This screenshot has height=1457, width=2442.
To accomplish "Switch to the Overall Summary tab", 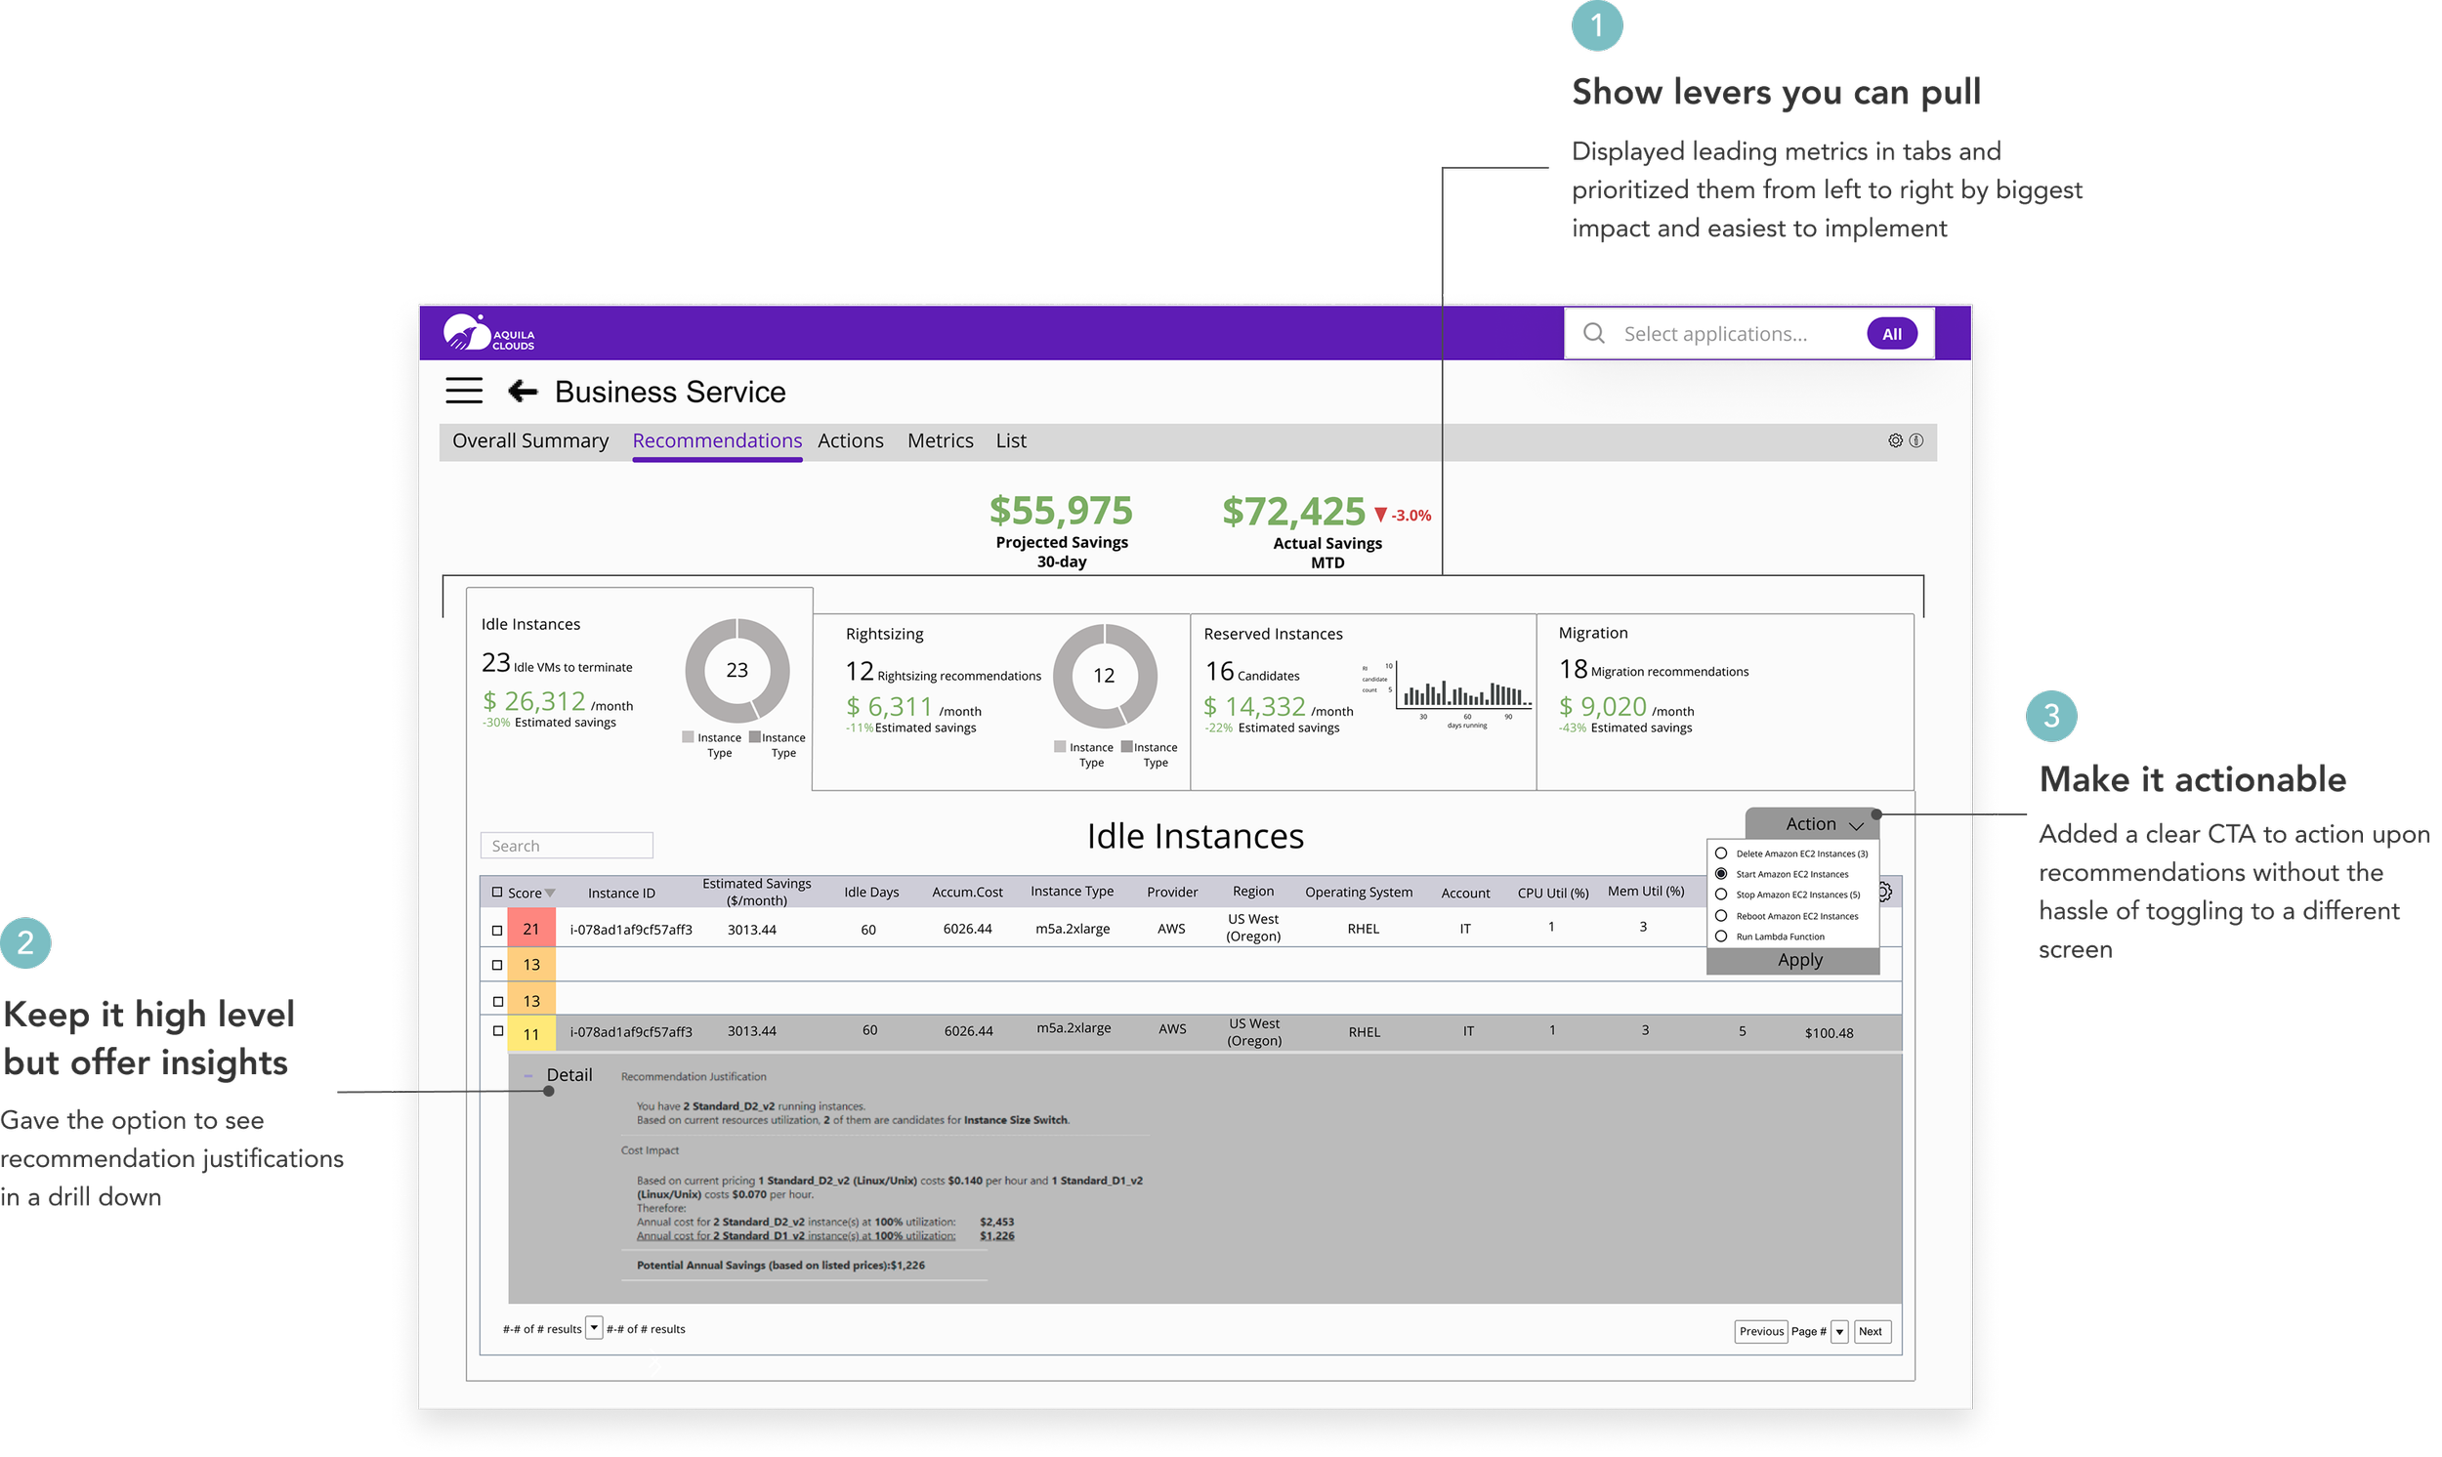I will click(530, 440).
